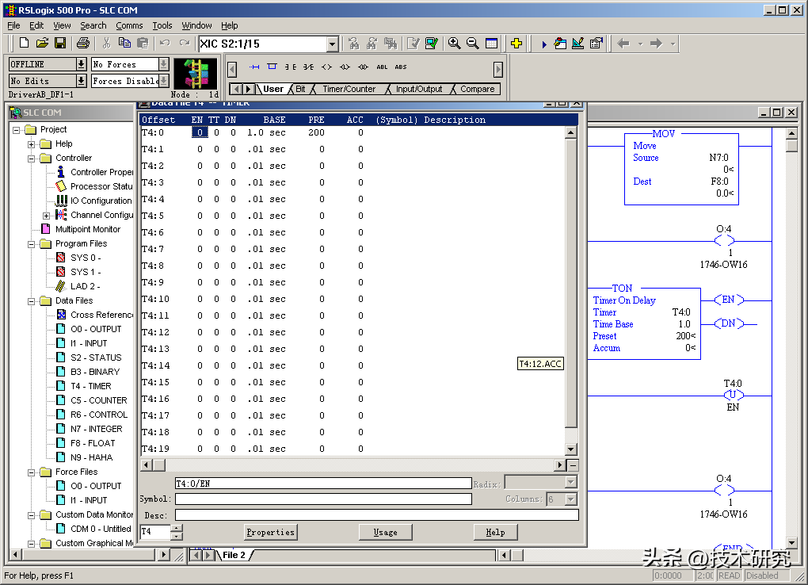
Task: Open the Forces Disabled dropdown
Action: tap(163, 81)
